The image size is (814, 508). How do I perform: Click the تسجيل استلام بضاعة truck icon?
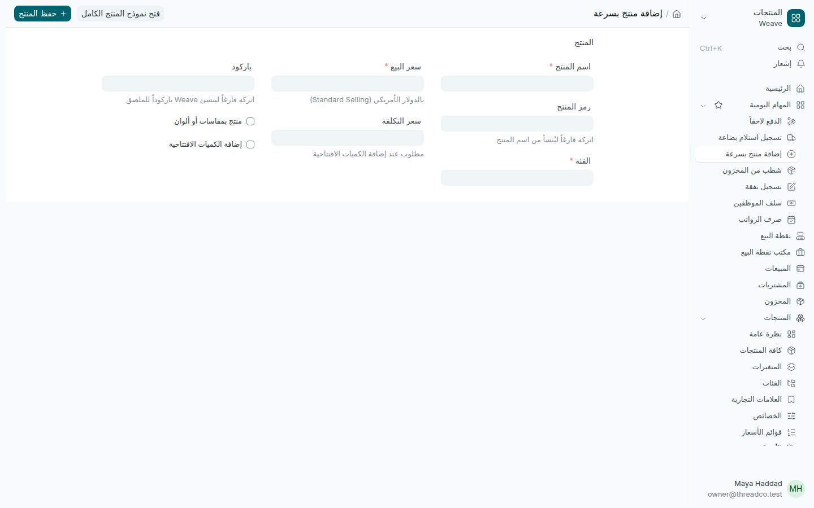click(791, 138)
